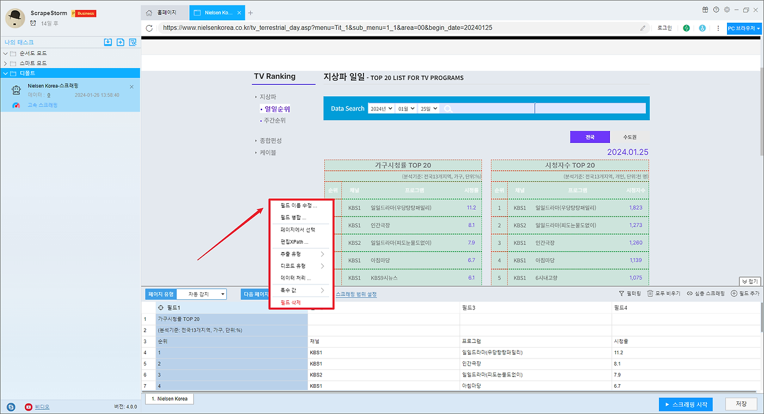This screenshot has width=764, height=414.
Task: Click the ScrapeStorm user avatar
Action: point(14,19)
